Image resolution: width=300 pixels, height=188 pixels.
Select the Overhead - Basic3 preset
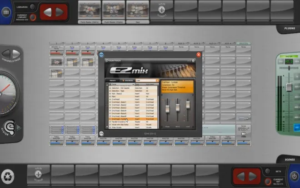(x=133, y=108)
